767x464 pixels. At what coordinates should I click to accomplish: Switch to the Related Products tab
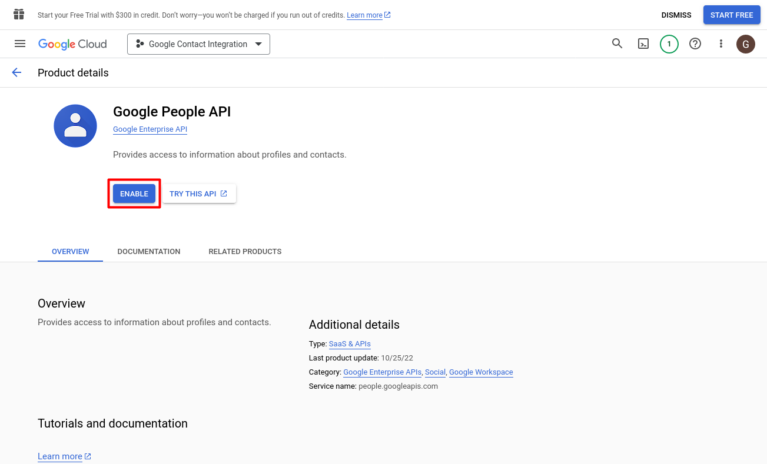(x=245, y=251)
